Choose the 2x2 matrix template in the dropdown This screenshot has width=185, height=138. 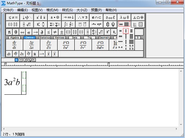[x=131, y=31]
